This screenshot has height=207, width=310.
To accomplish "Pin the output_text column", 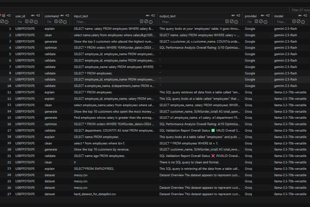I will pyautogui.click(x=238, y=16).
